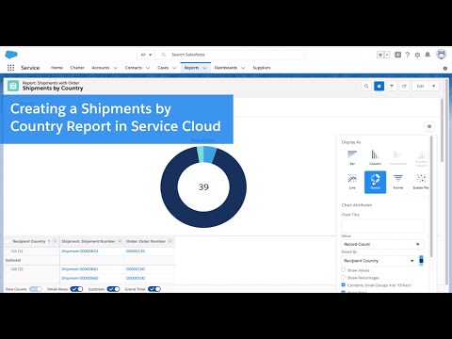
Task: Check the Show Values checkbox
Action: [343, 270]
